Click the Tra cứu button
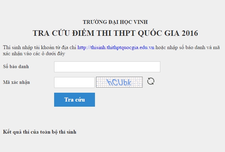This screenshot has width=225, height=152. 75,100
